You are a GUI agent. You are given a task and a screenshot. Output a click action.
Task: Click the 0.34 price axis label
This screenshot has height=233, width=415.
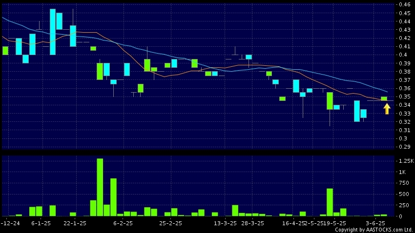point(405,105)
